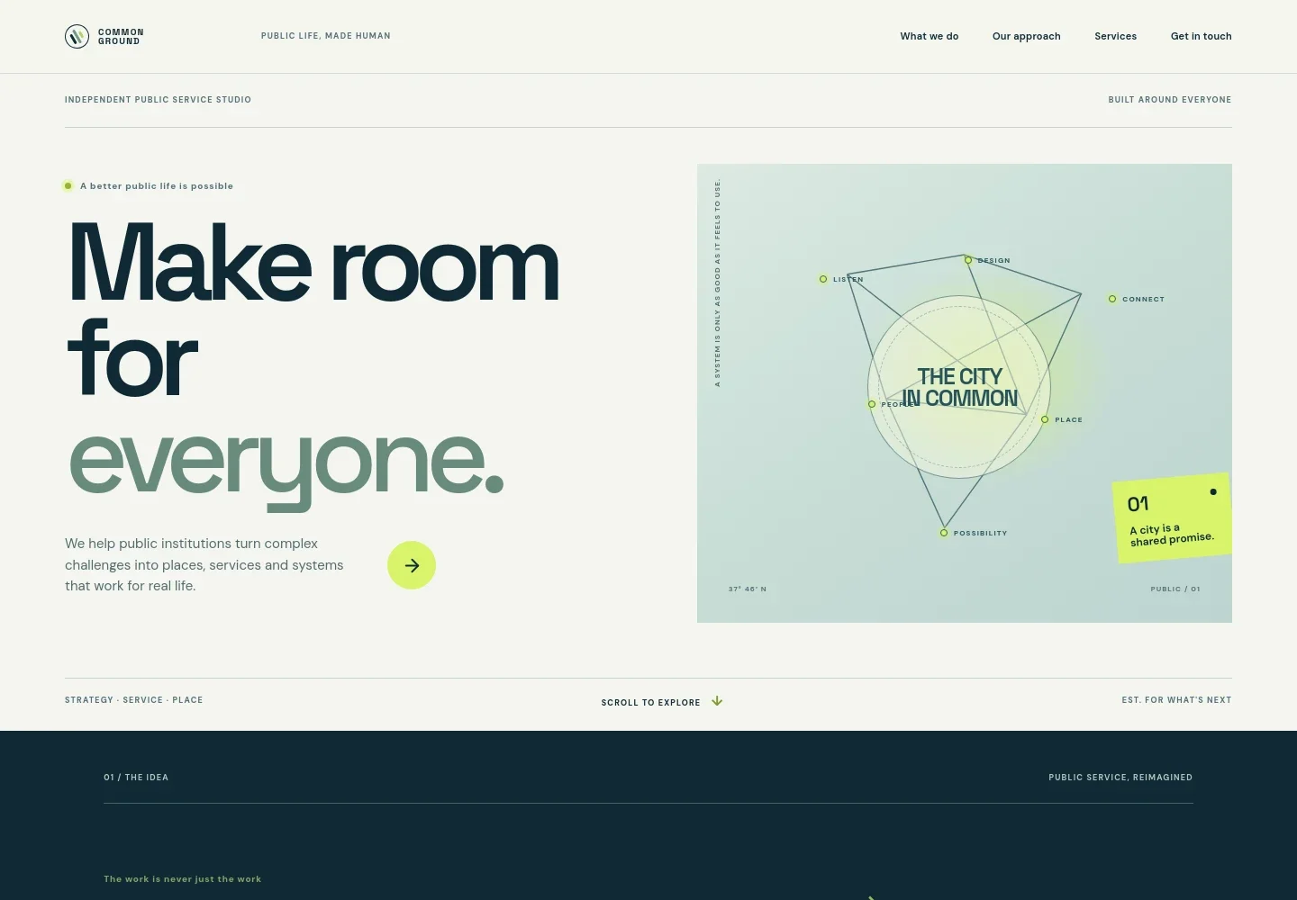Click 'INDEPENDENT PUBLIC SERVICE STUDIO' text
Viewport: 1297px width, 900px height.
point(158,100)
